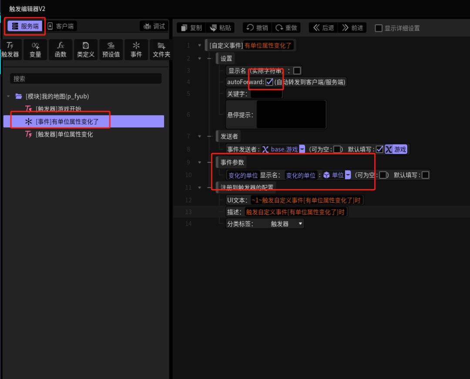Switch to the 客户端 tab

pos(61,26)
